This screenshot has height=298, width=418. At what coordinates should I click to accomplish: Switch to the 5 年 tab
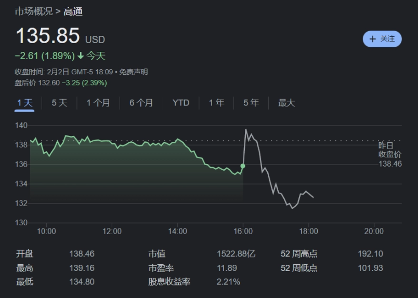(x=251, y=103)
